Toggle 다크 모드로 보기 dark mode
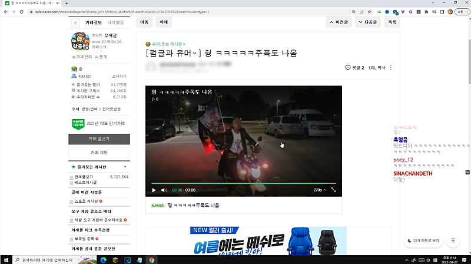The width and height of the screenshot is (471, 264). 423,241
